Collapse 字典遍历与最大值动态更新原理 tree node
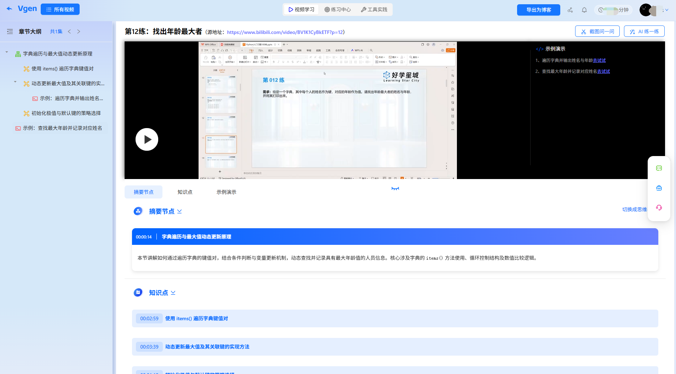This screenshot has width=676, height=374. pyautogui.click(x=7, y=52)
